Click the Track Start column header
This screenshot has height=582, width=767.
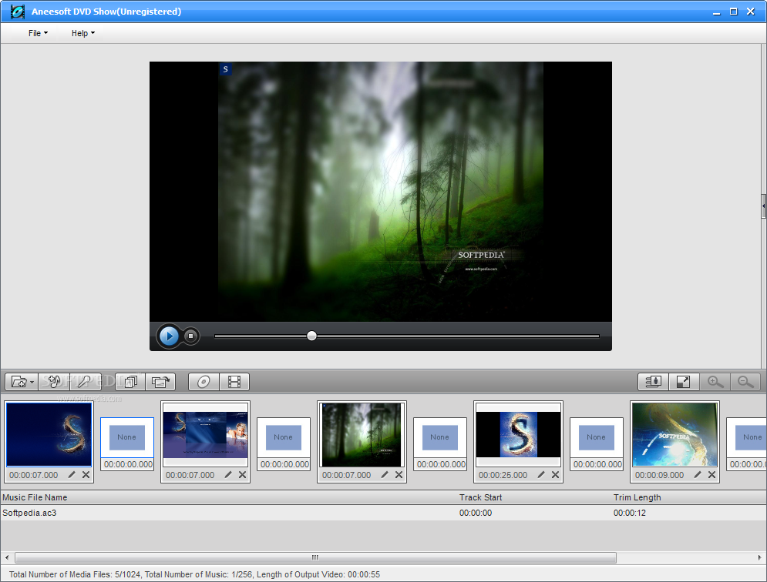point(534,497)
